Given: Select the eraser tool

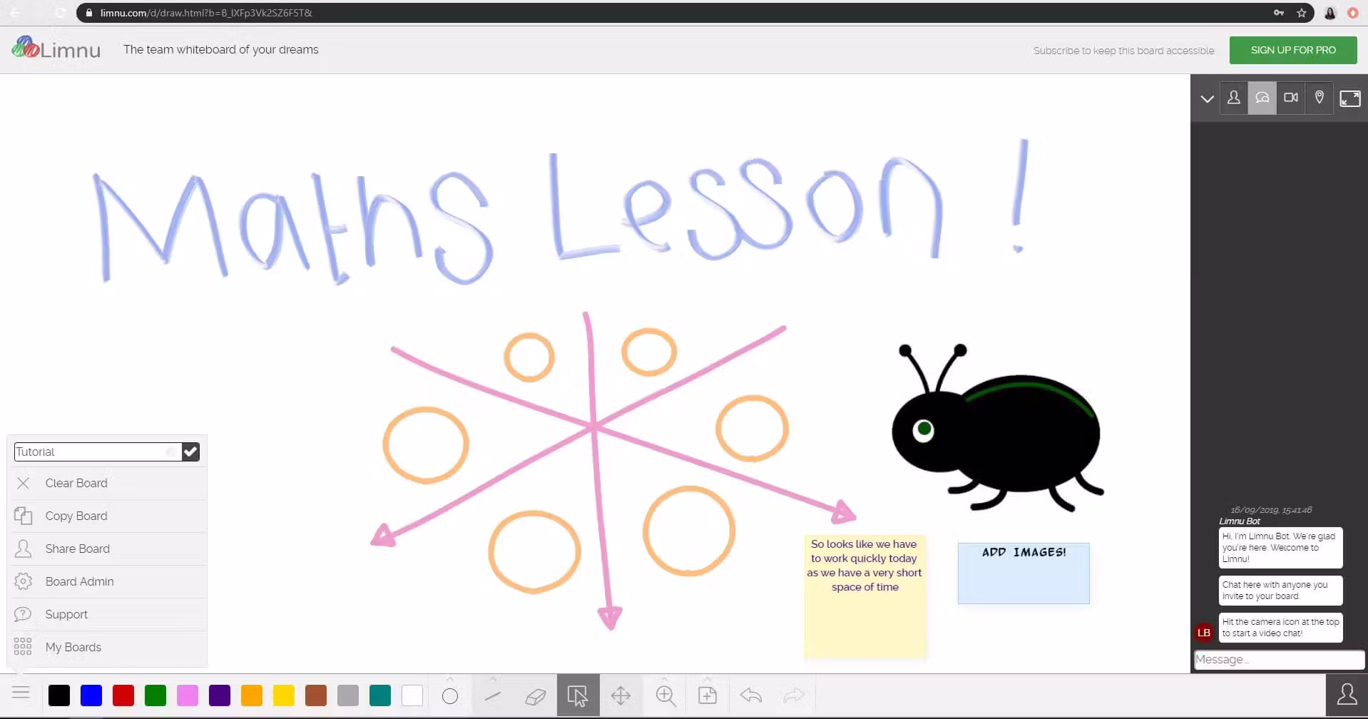Looking at the screenshot, I should 535,695.
